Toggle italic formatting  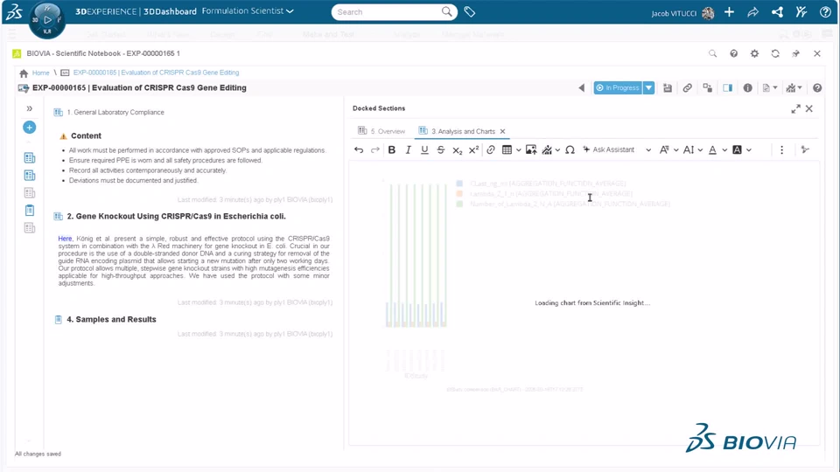tap(409, 149)
